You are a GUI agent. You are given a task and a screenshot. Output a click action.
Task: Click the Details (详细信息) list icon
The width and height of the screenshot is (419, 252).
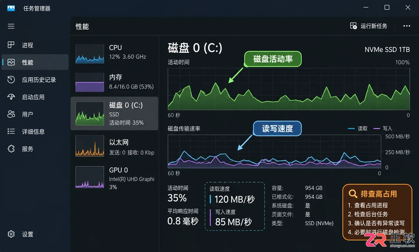(11, 131)
